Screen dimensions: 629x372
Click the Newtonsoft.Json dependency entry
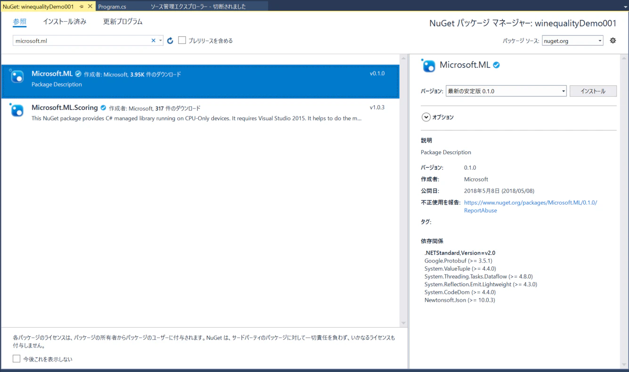459,300
